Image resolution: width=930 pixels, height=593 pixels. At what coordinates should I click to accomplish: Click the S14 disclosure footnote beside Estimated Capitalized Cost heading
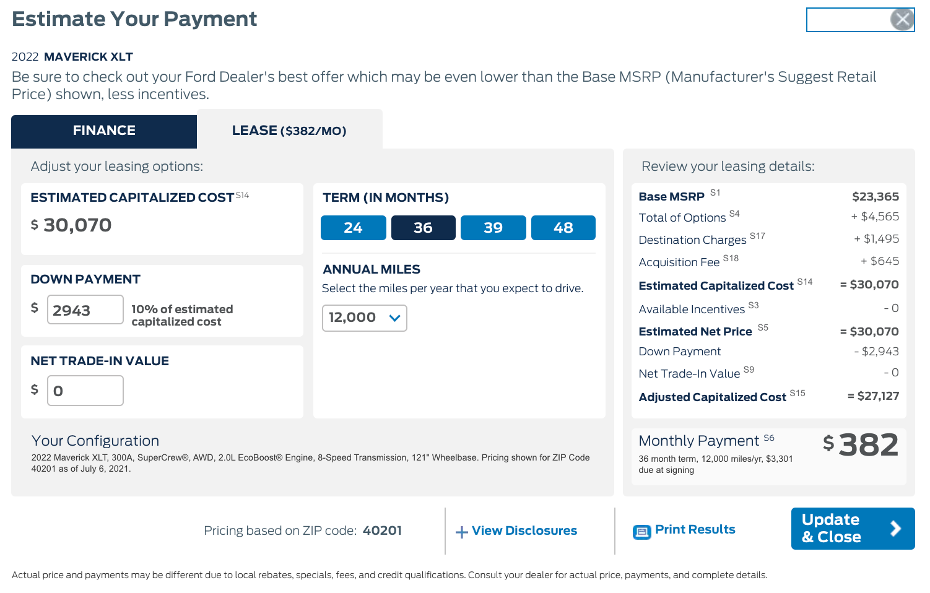[242, 195]
